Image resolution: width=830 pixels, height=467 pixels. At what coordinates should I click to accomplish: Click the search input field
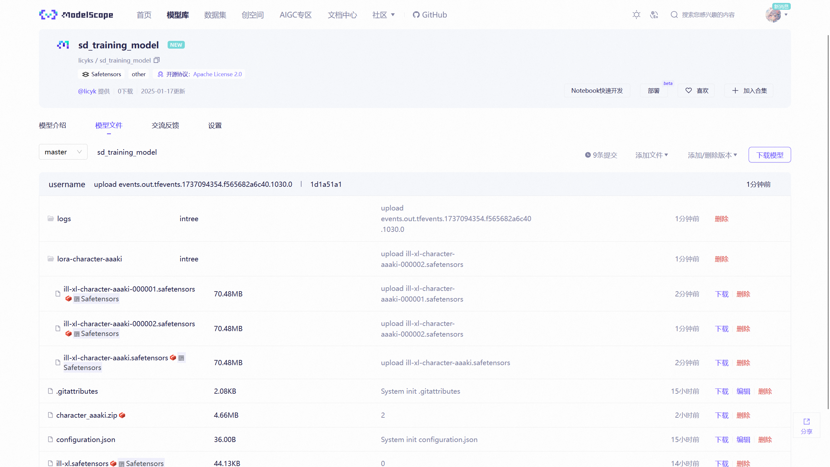pyautogui.click(x=708, y=15)
